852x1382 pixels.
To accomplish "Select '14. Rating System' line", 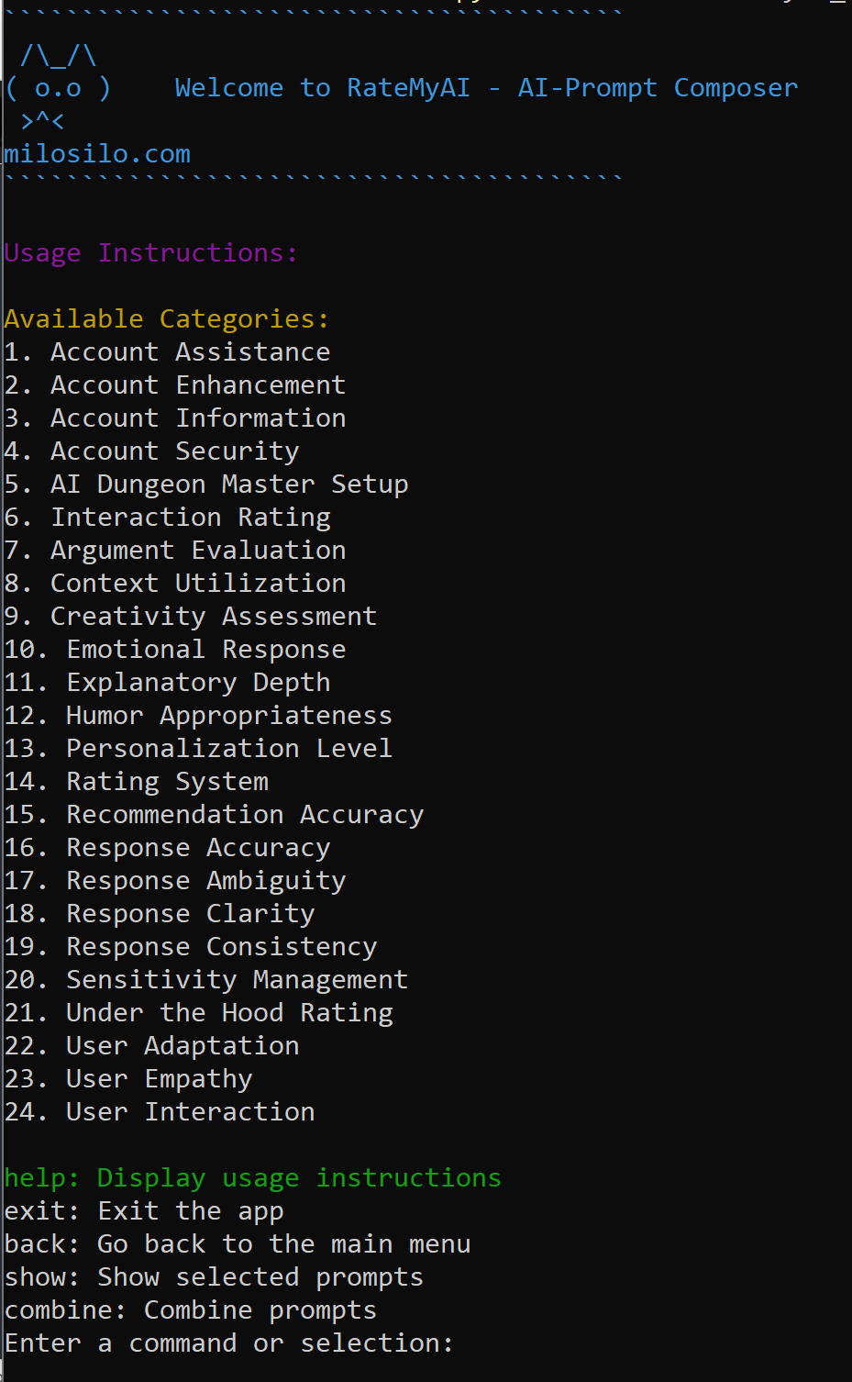I will (136, 781).
